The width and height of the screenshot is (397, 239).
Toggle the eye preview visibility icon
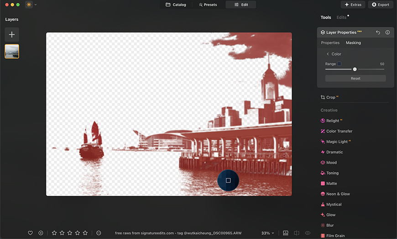[308, 233]
